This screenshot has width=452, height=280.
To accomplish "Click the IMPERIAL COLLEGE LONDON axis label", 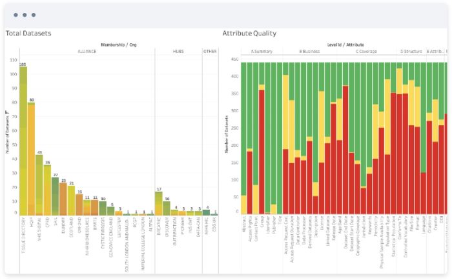I will [x=143, y=244].
